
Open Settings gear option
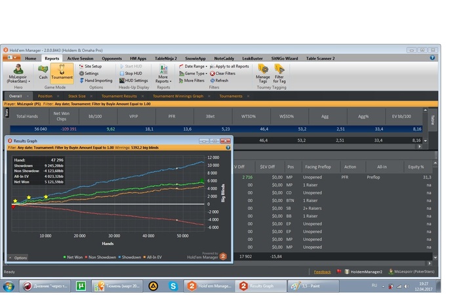pos(89,74)
